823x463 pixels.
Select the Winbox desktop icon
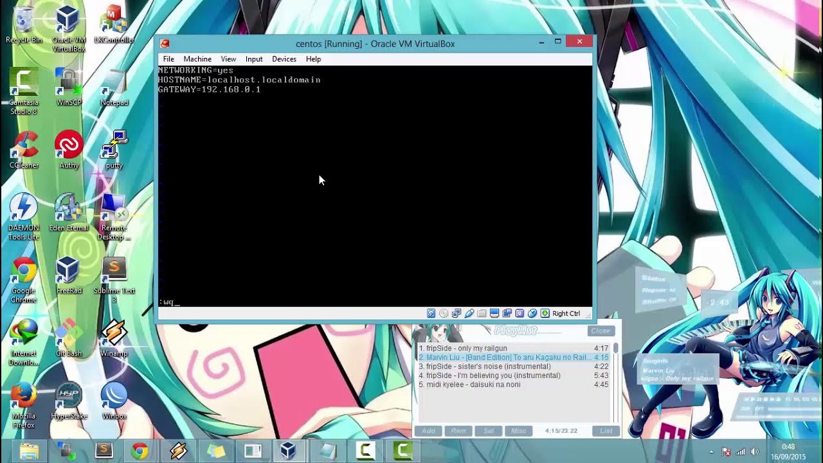[x=114, y=402]
